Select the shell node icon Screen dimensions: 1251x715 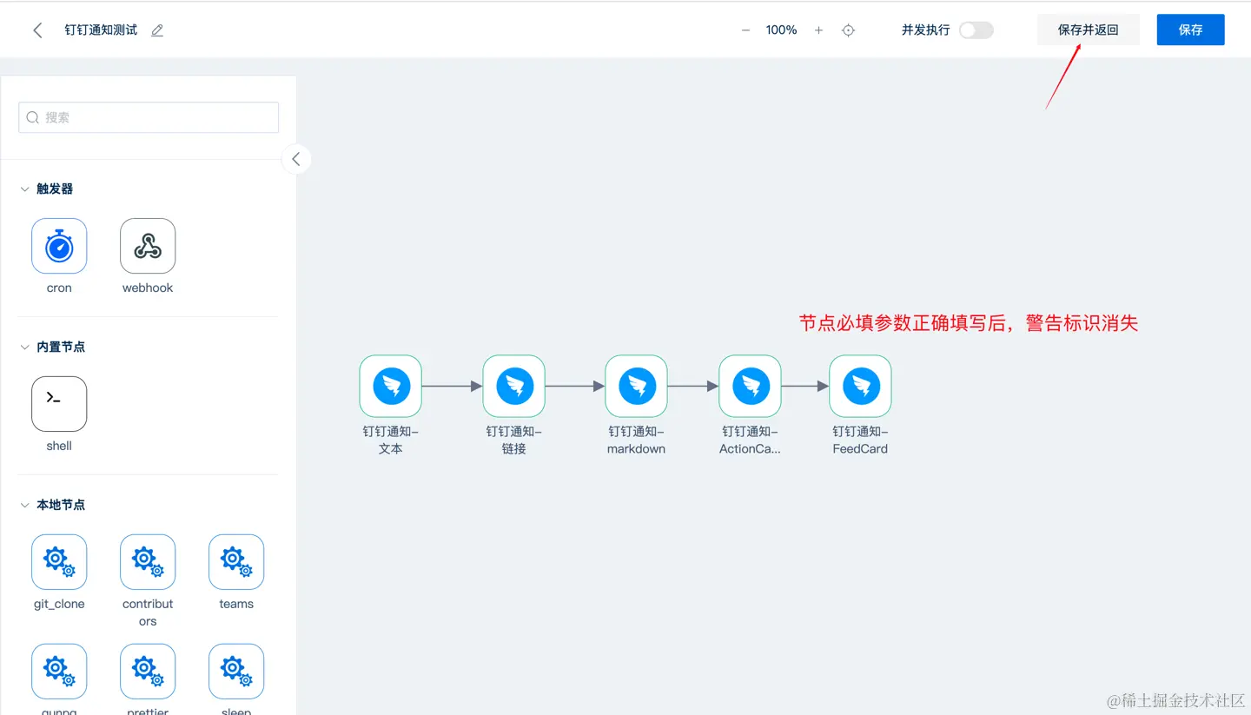pyautogui.click(x=59, y=404)
